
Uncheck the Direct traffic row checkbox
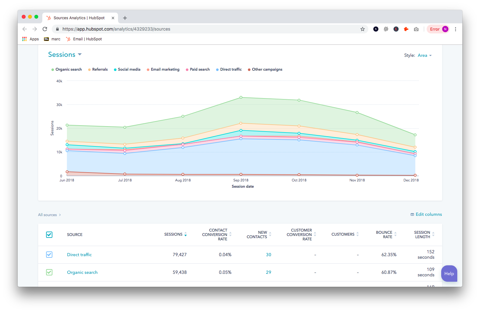click(x=49, y=255)
